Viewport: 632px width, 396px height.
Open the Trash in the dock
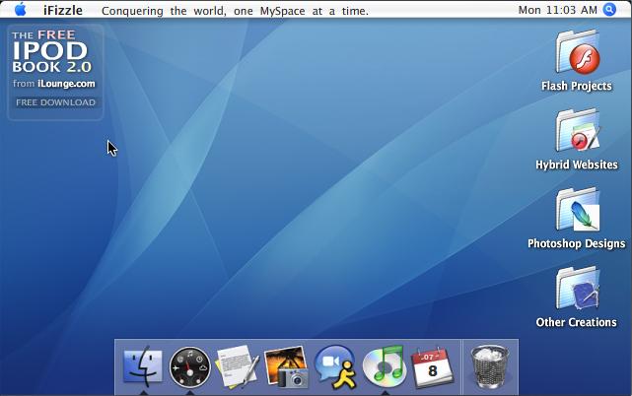tap(489, 367)
